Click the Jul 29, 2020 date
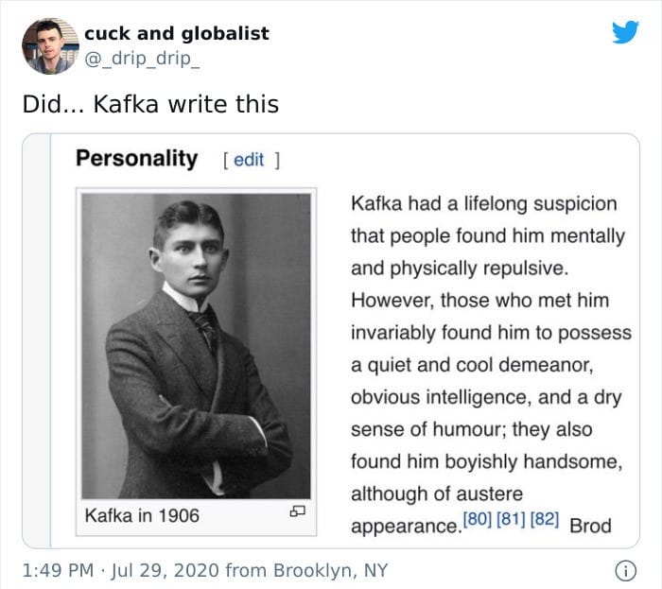Image resolution: width=662 pixels, height=589 pixels. [165, 570]
